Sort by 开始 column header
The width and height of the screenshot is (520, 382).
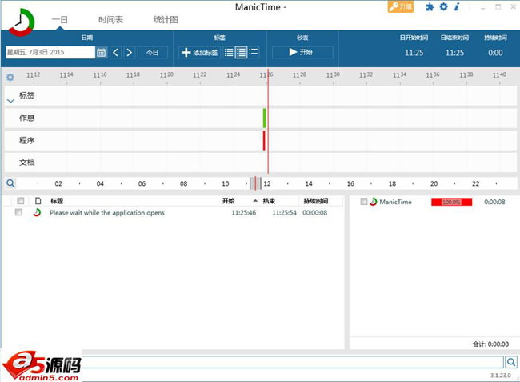point(229,201)
